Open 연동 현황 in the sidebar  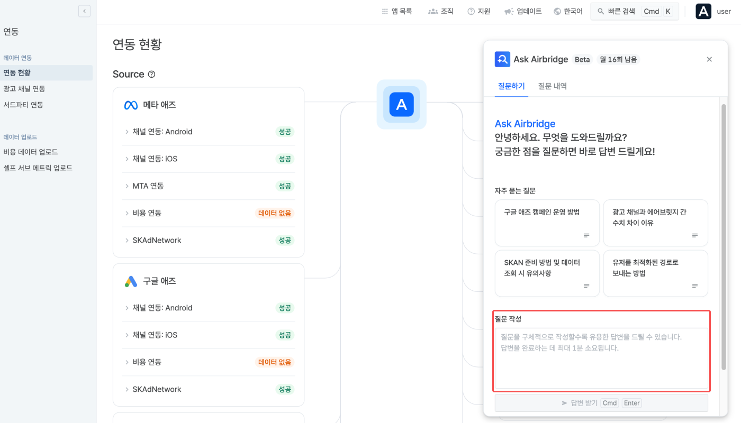(46, 72)
